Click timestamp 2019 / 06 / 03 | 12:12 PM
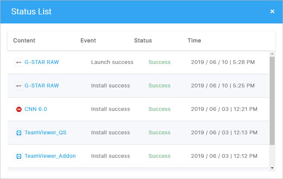283x179 pixels. click(x=224, y=156)
